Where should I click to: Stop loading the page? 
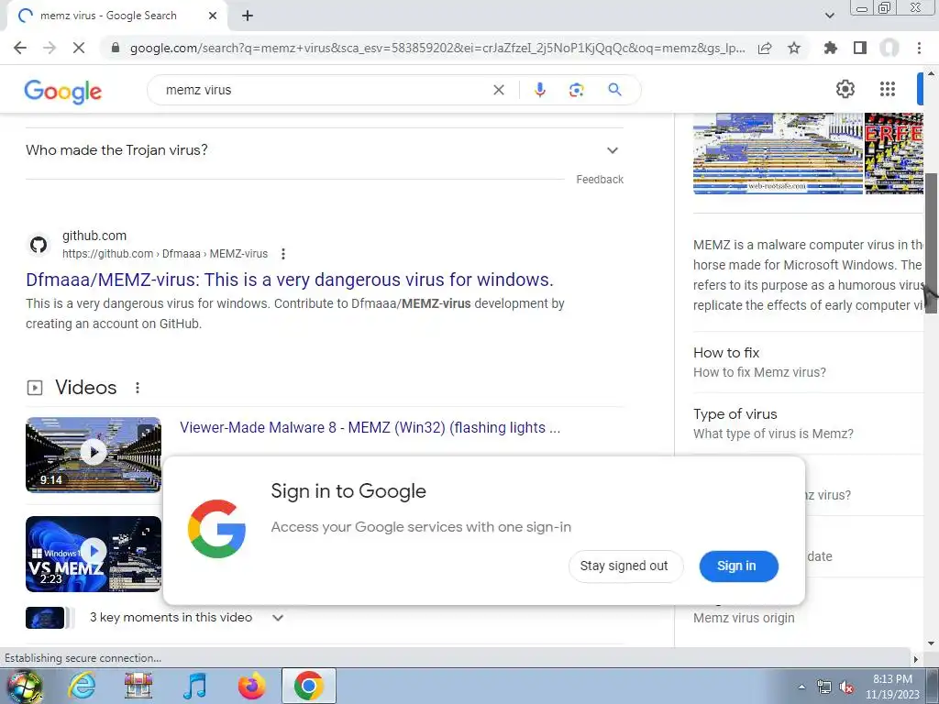point(79,48)
